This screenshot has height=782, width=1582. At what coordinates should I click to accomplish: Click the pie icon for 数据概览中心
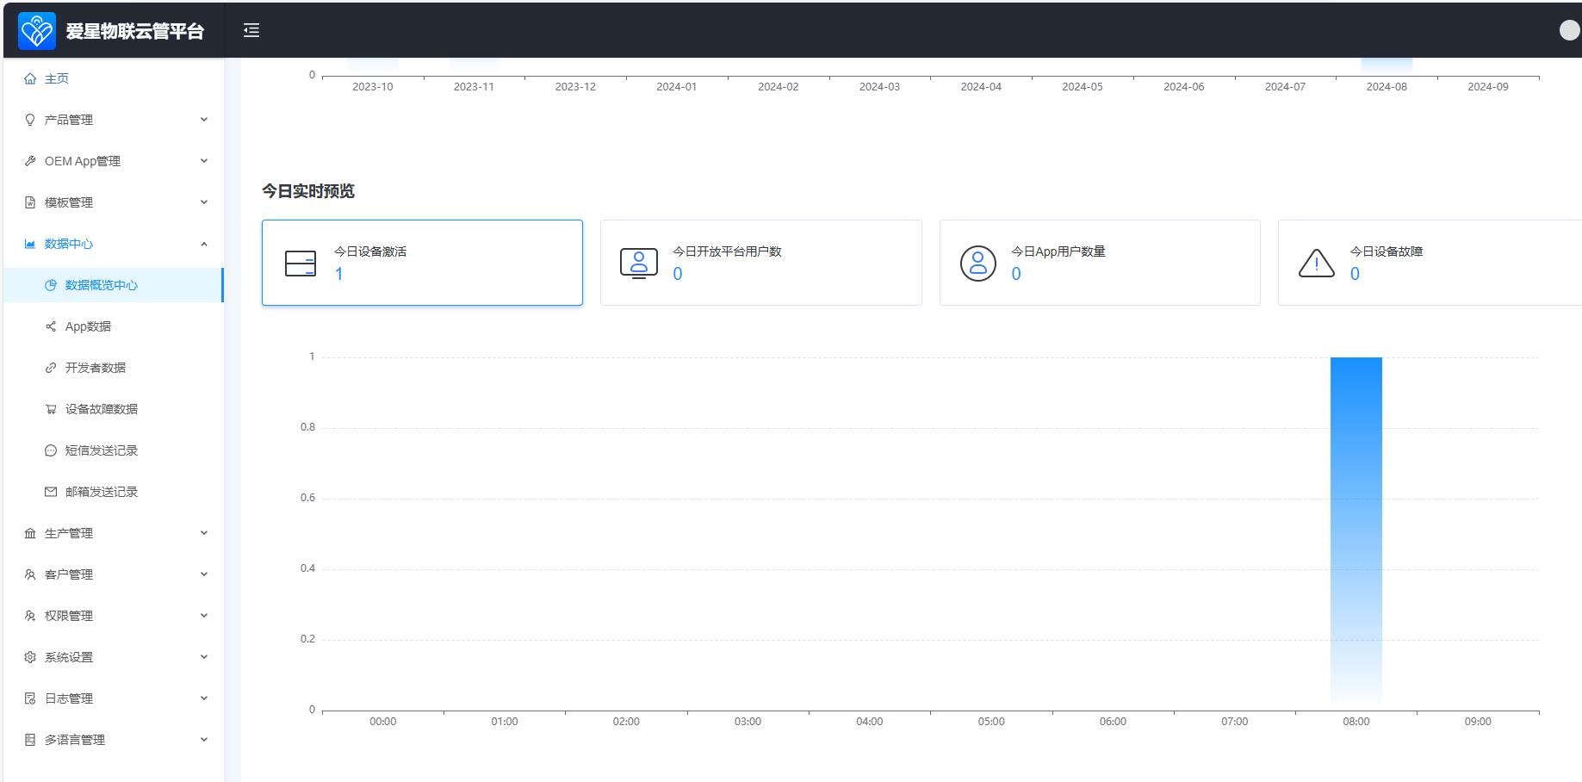pyautogui.click(x=51, y=285)
